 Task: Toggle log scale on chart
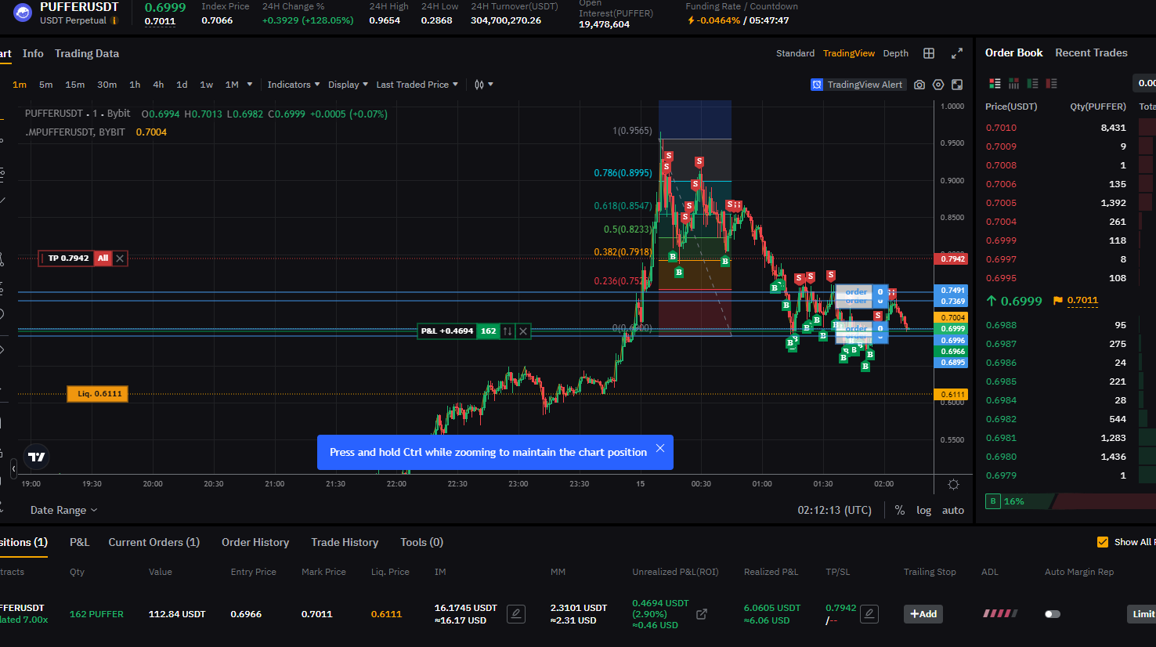(x=924, y=510)
